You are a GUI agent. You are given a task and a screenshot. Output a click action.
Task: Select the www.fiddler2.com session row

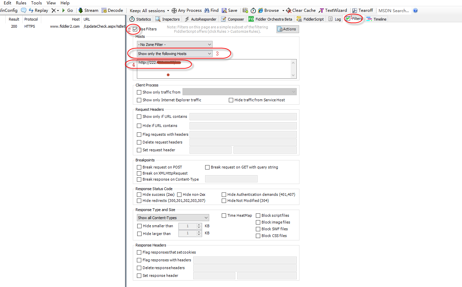63,26
